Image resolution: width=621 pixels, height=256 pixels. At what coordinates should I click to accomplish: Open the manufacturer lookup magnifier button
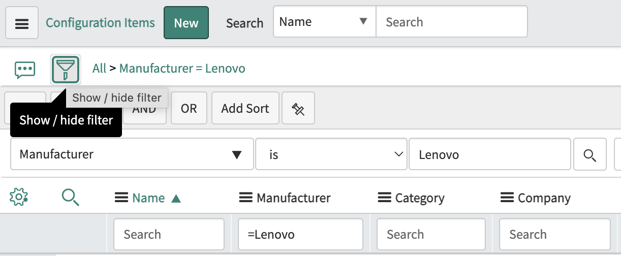pyautogui.click(x=590, y=154)
